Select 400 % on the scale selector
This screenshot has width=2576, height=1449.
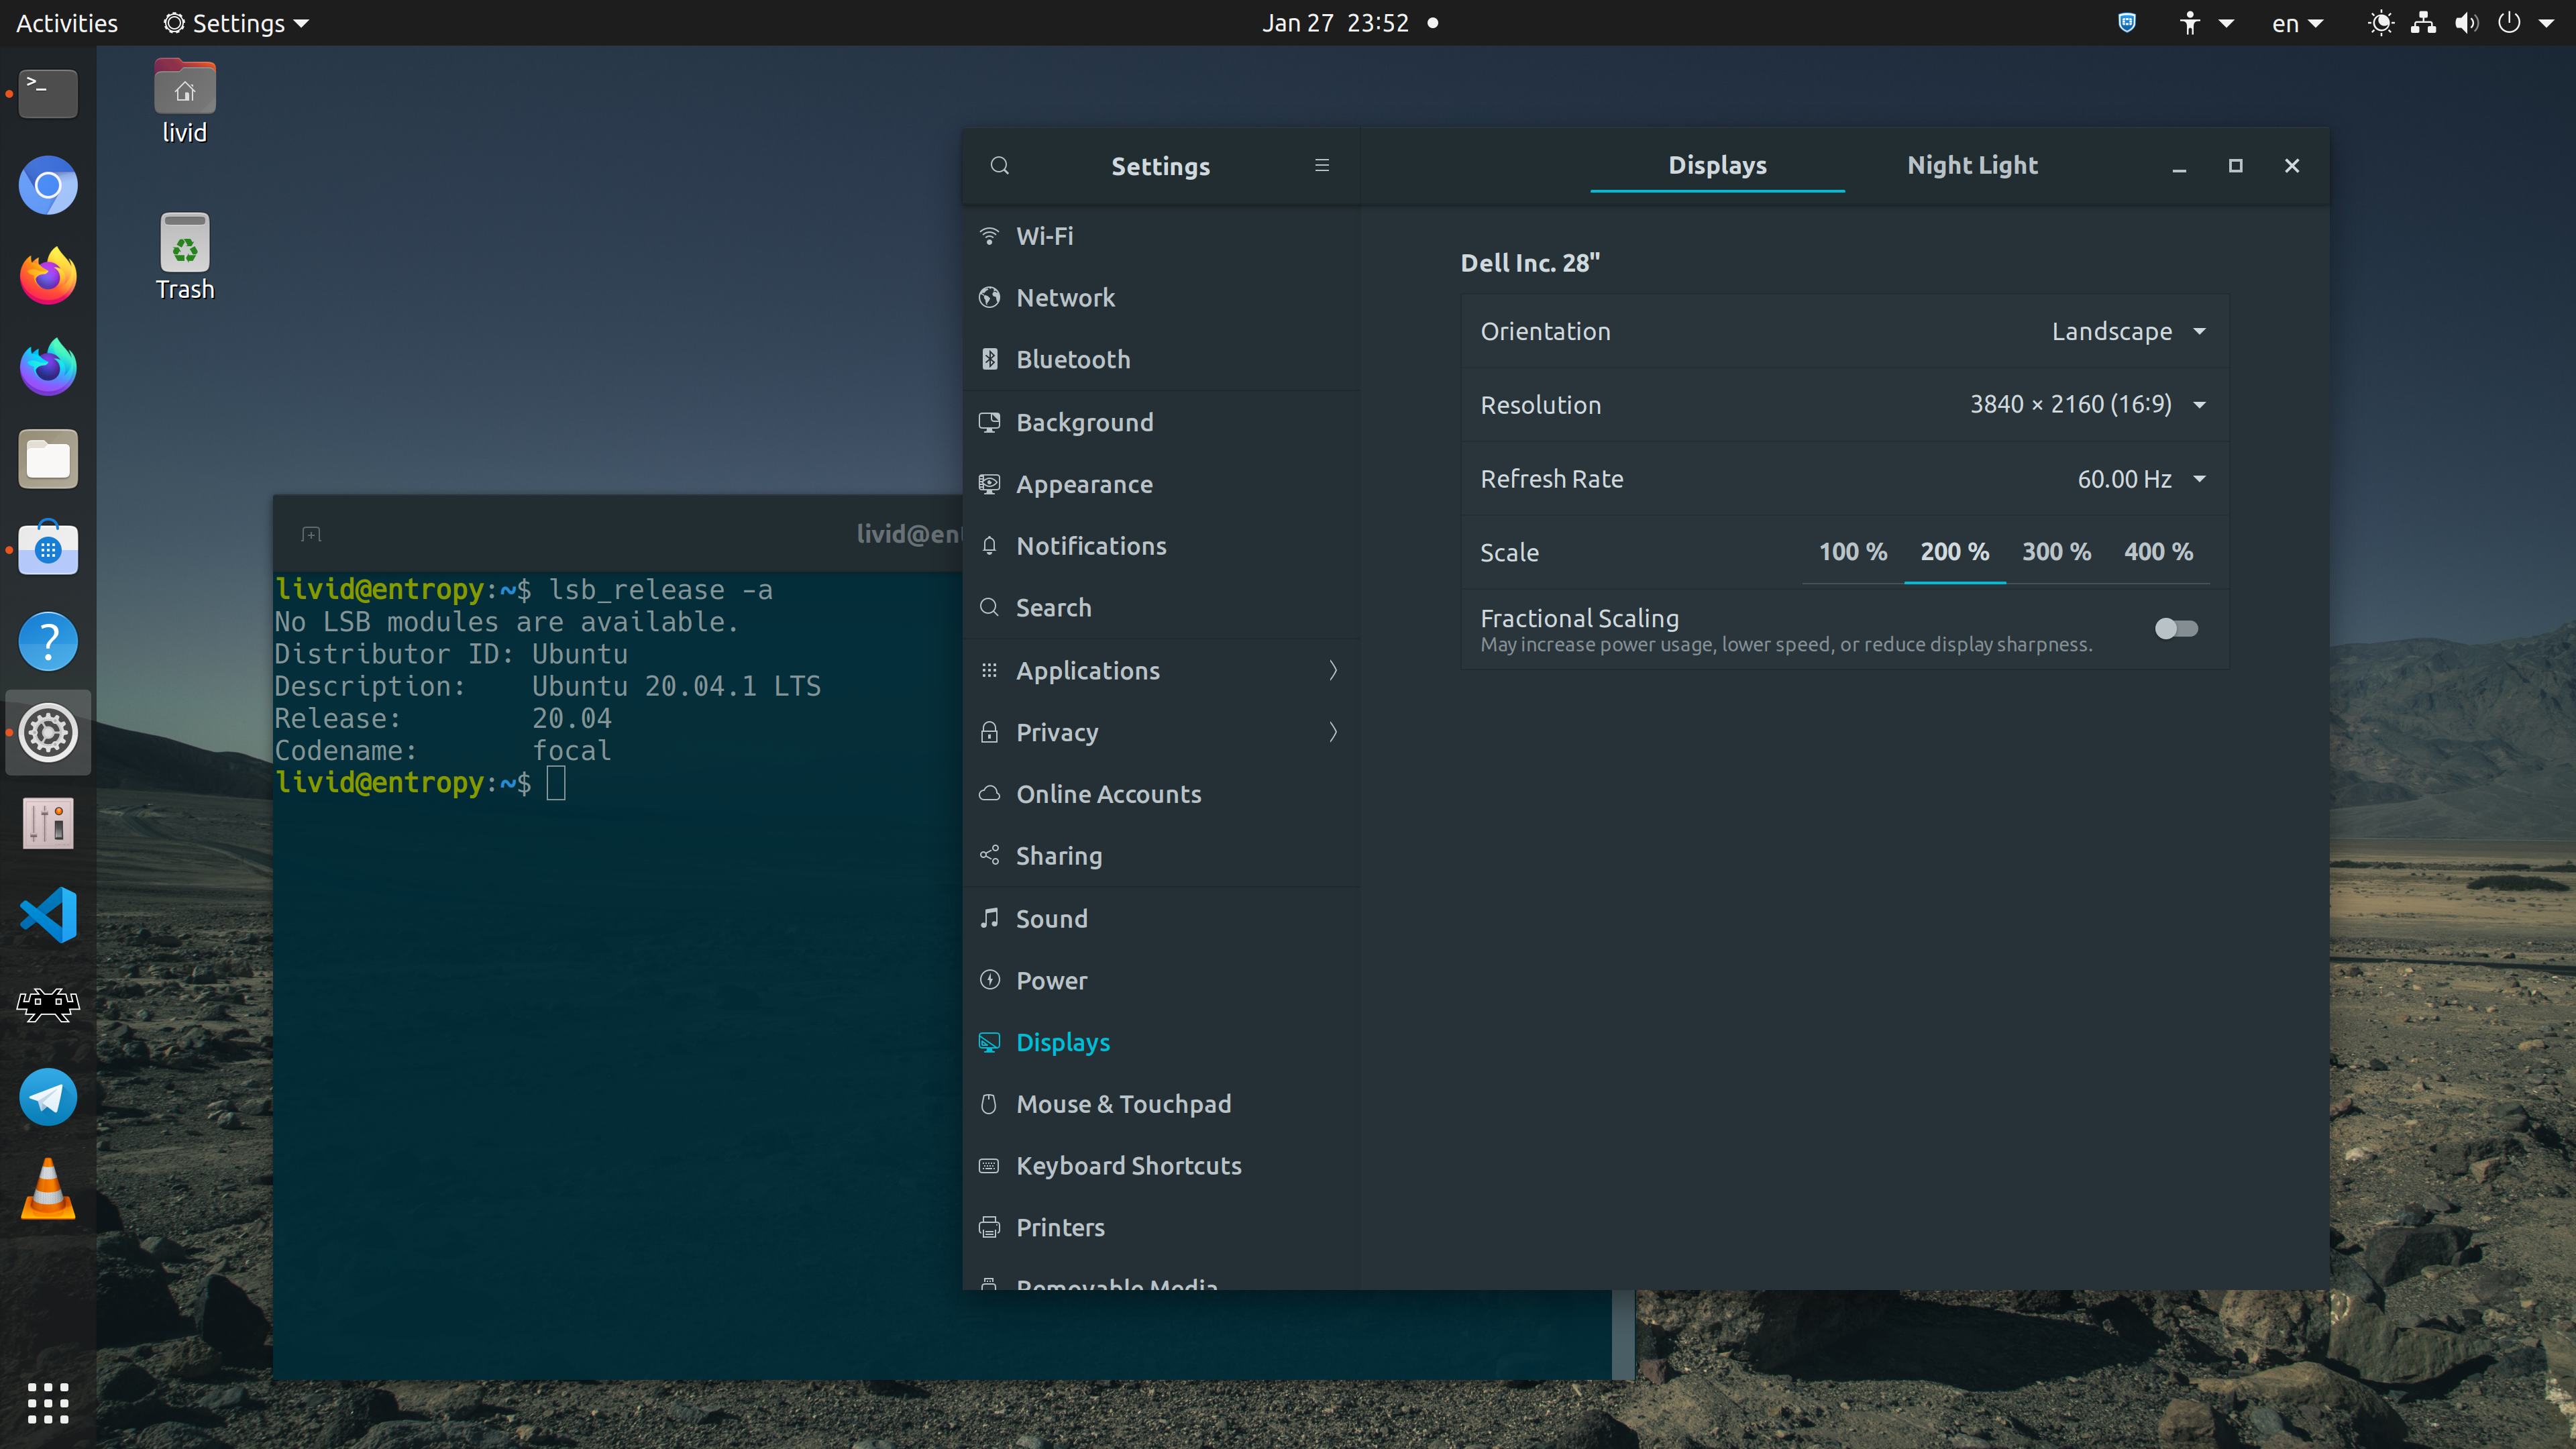click(2158, 552)
